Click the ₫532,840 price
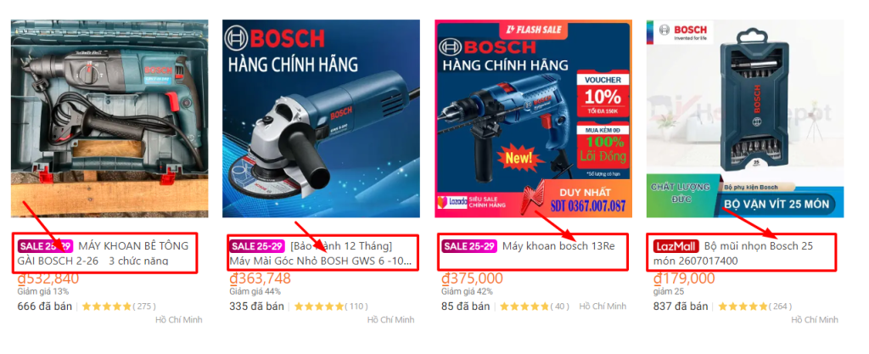The width and height of the screenshot is (869, 354). [x=48, y=278]
